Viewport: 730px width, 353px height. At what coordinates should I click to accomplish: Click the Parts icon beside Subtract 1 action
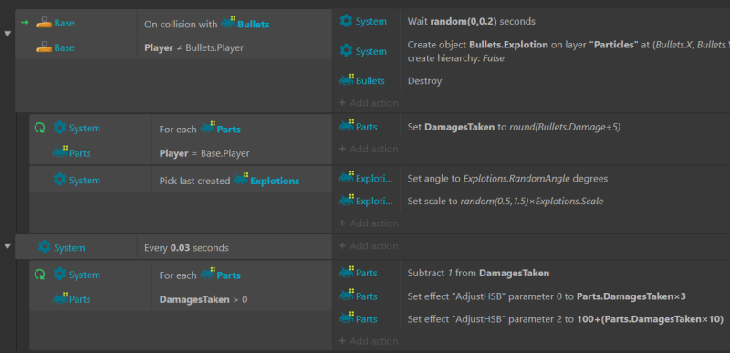(x=347, y=272)
